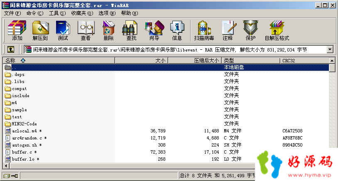338x181 pixels.
Task: Click the CRC32 value C6A72508
Action: (292, 131)
